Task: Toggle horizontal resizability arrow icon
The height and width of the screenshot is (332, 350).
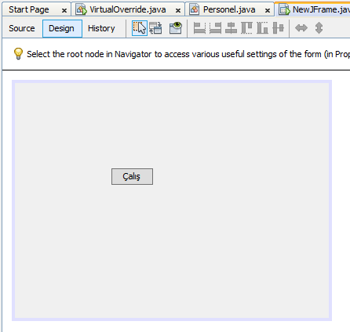Action: pyautogui.click(x=301, y=28)
